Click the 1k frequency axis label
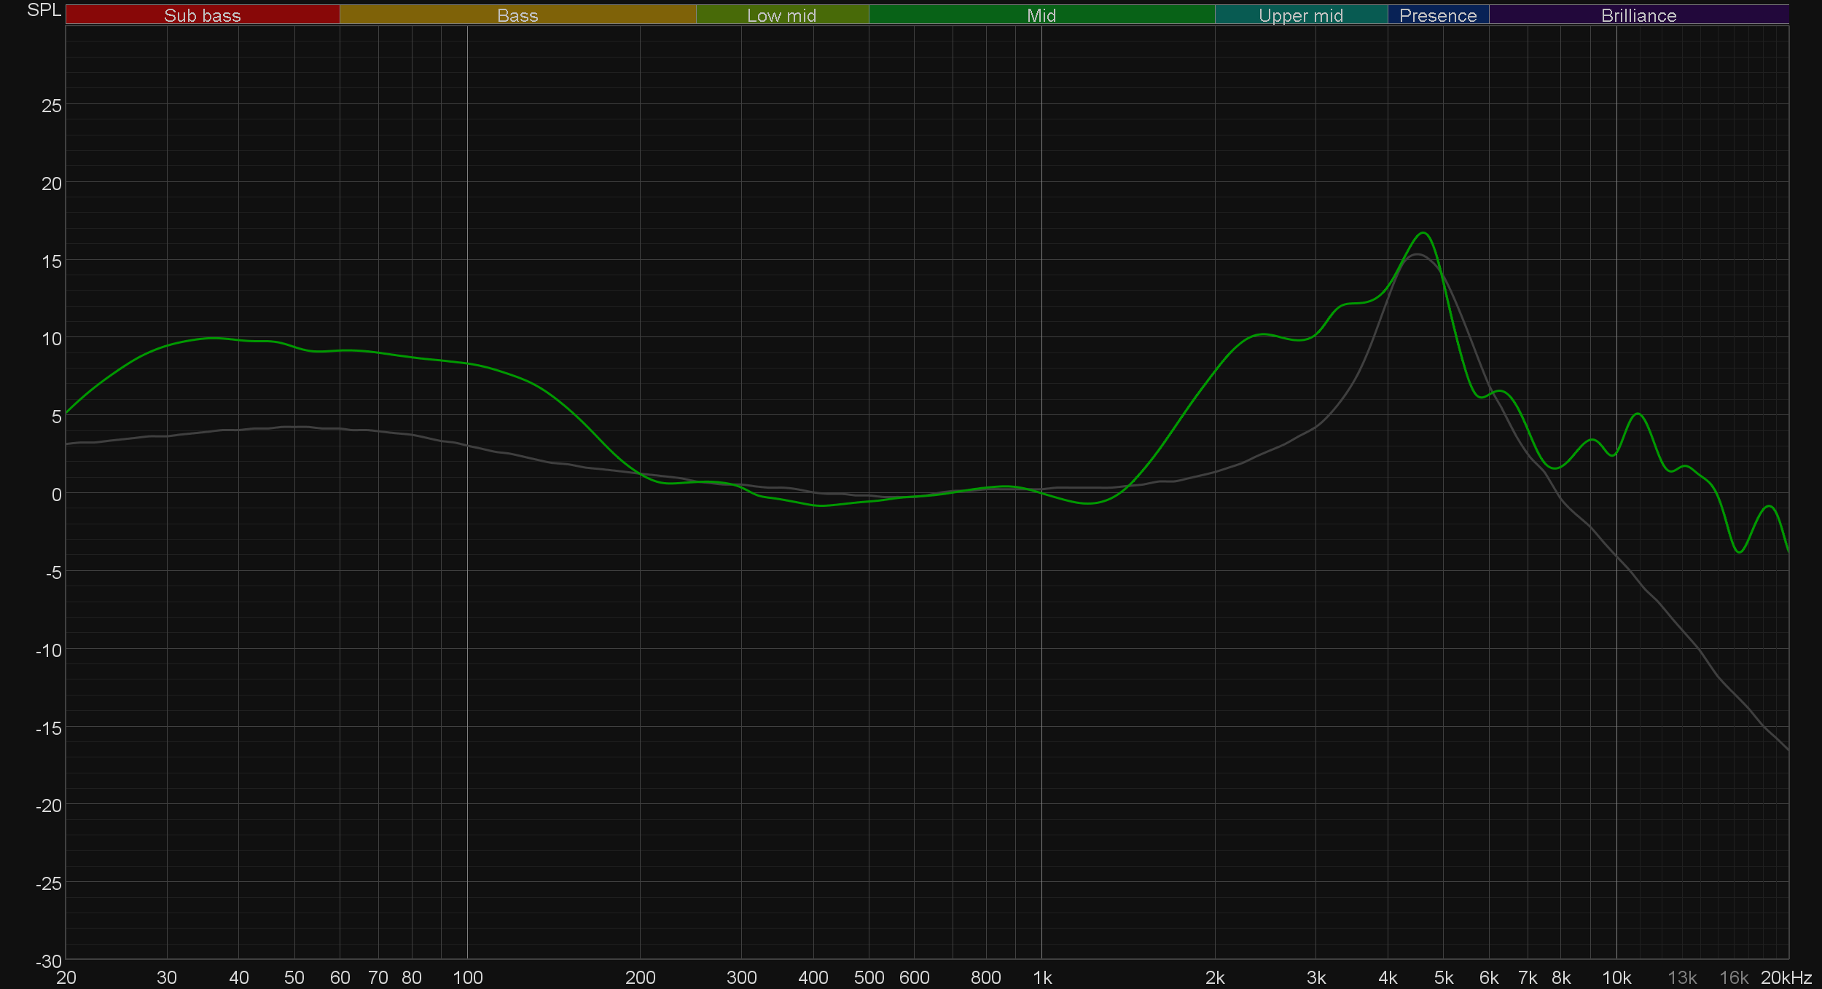This screenshot has width=1822, height=989. [1042, 977]
